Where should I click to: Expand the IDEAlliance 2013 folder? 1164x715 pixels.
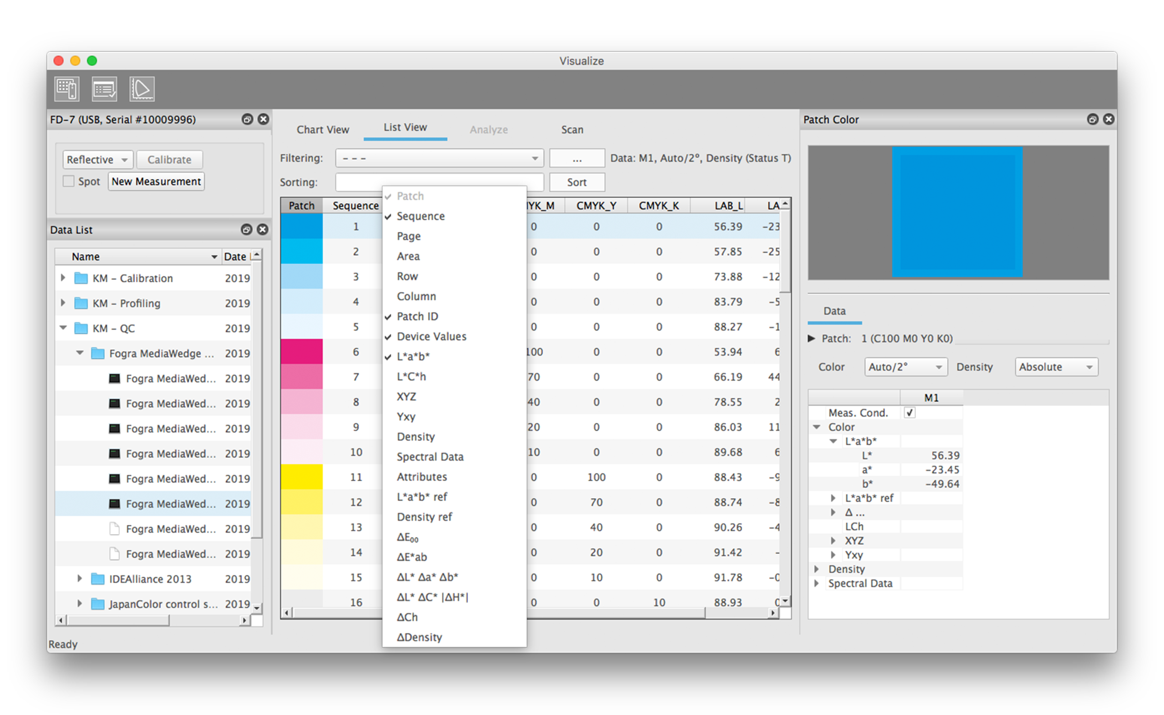coord(80,579)
